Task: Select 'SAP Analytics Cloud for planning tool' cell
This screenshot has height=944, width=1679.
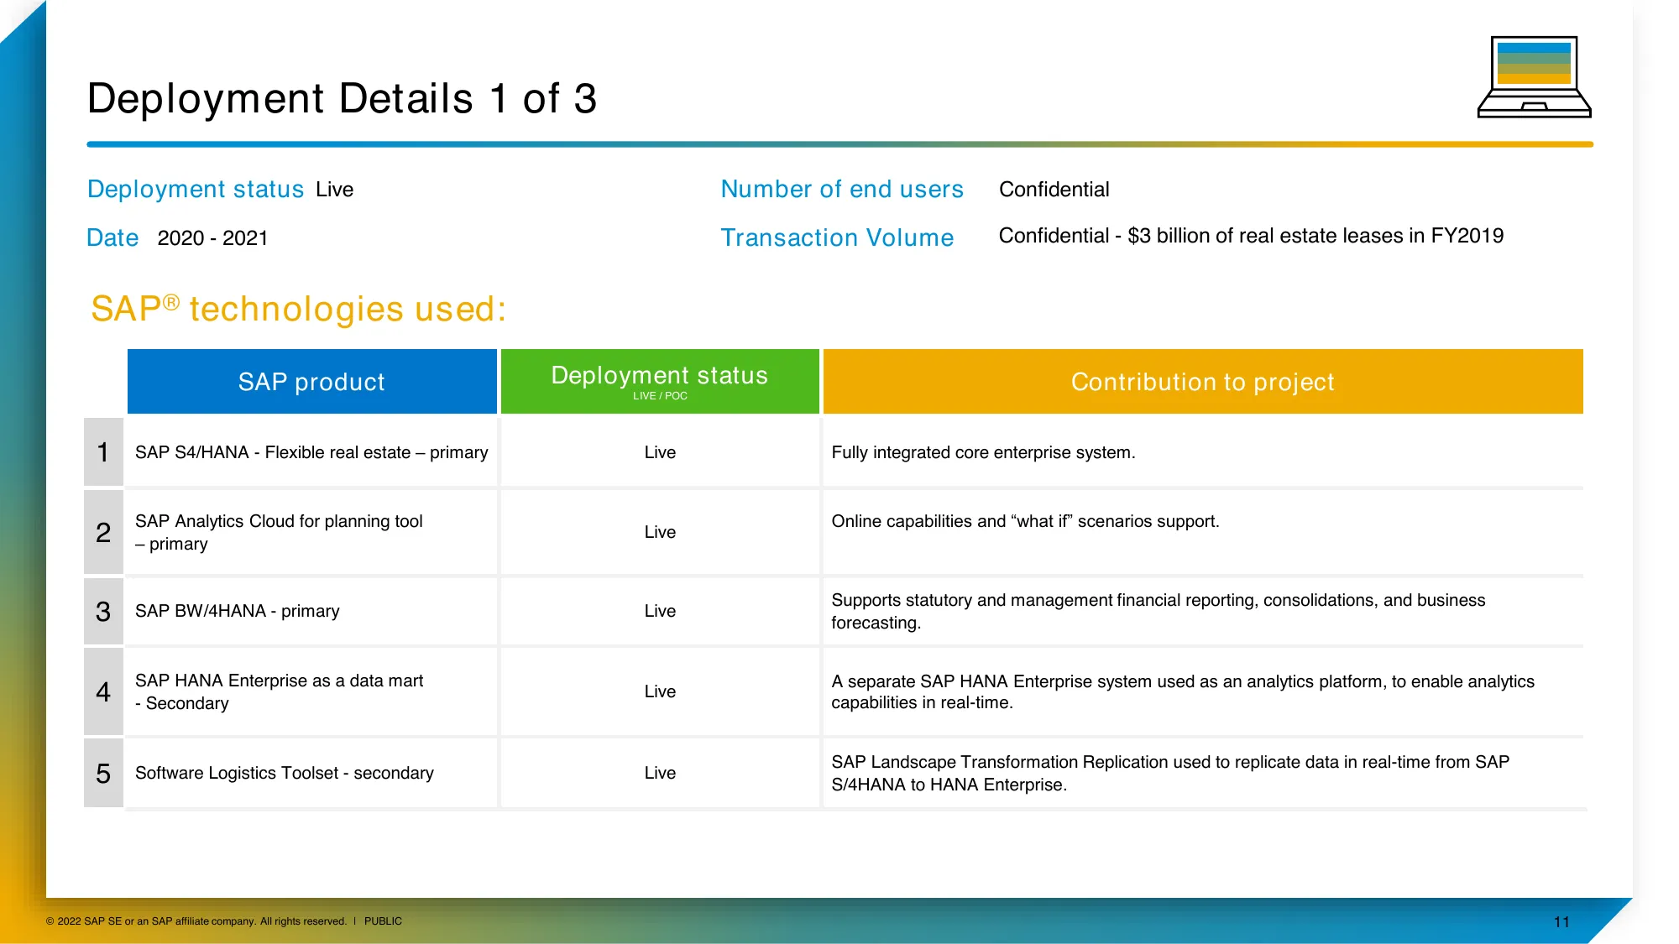Action: pos(311,532)
